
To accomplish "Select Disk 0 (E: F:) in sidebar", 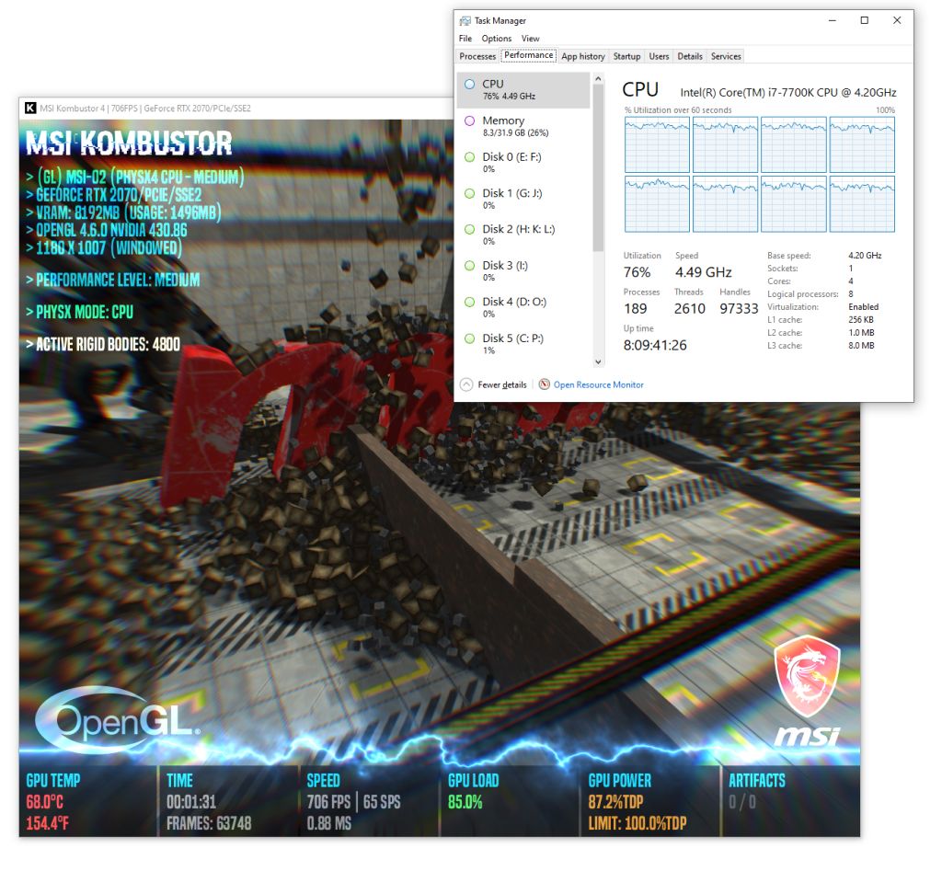I will pyautogui.click(x=523, y=162).
